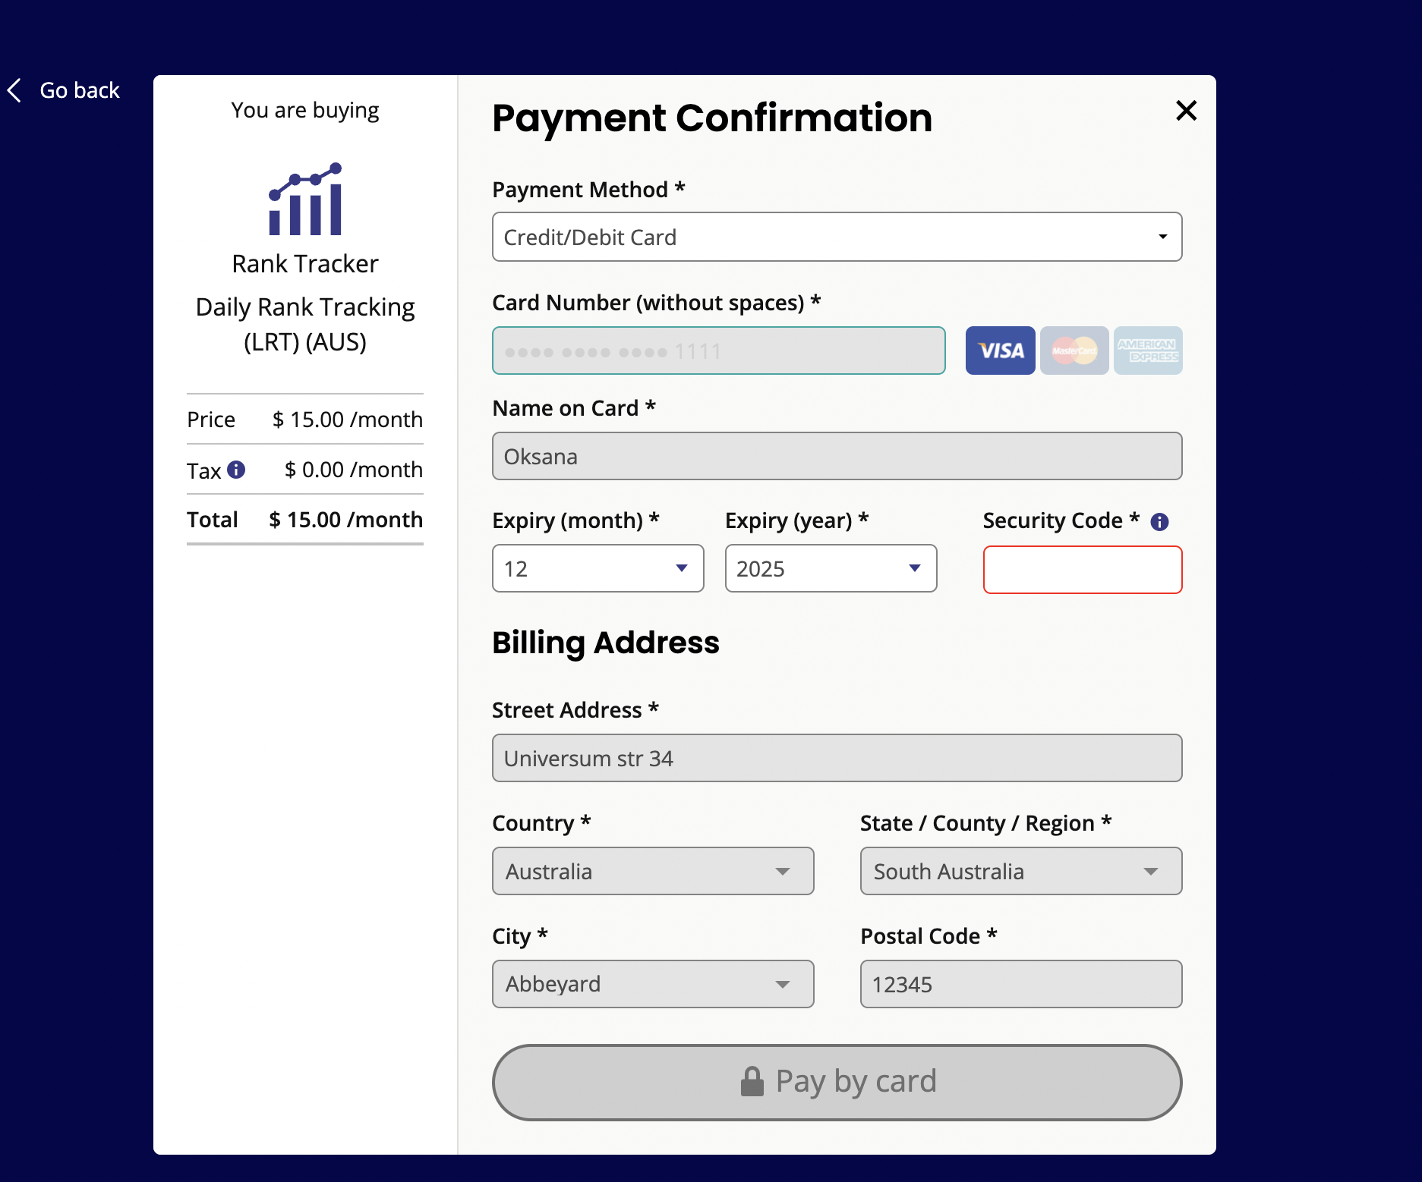The width and height of the screenshot is (1422, 1182).
Task: Click the American Express logo
Action: pyautogui.click(x=1147, y=351)
